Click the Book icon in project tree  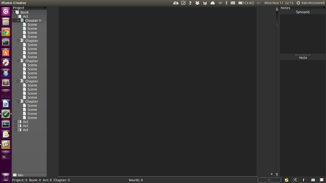(17, 12)
